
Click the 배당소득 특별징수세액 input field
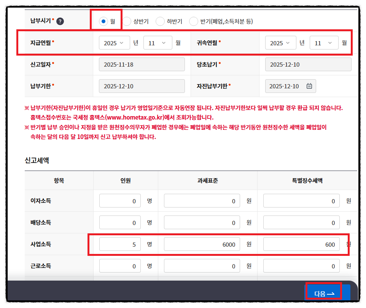[301, 223]
